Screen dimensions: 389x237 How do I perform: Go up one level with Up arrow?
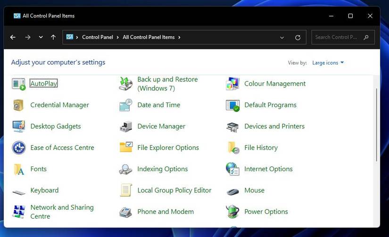click(53, 37)
